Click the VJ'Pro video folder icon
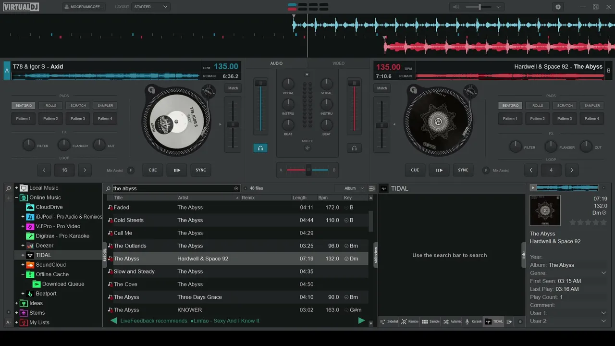This screenshot has width=615, height=346. [x=30, y=226]
